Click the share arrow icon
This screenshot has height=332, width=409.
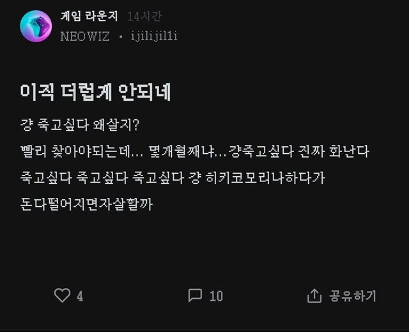(x=314, y=296)
